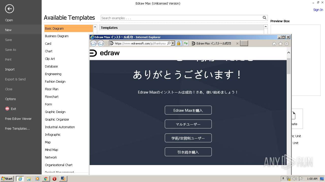
Task: Close the Edraw Max browser tab
Action: (x=237, y=43)
